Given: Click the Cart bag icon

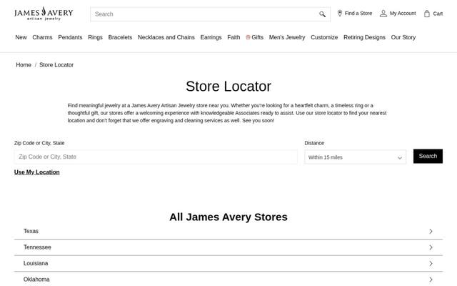Looking at the screenshot, I should 427,14.
